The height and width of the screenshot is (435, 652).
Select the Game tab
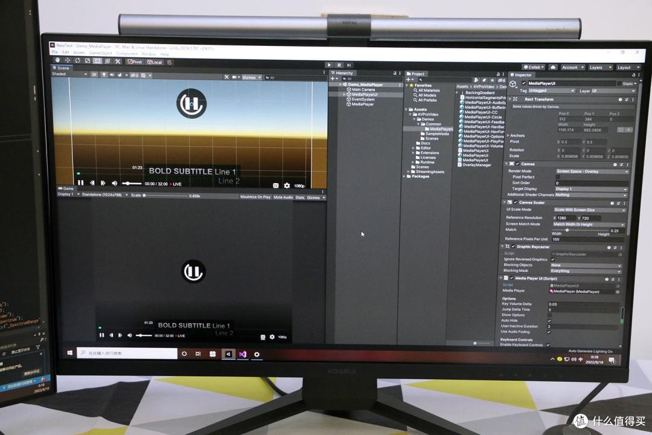[x=66, y=188]
